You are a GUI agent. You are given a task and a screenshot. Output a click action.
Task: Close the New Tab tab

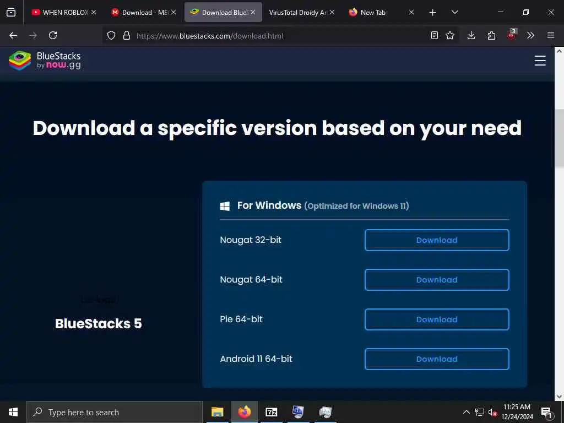tap(411, 12)
